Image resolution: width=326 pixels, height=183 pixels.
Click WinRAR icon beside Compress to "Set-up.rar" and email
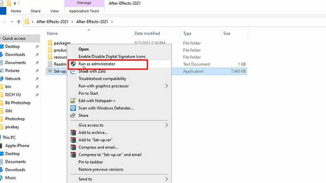73,155
